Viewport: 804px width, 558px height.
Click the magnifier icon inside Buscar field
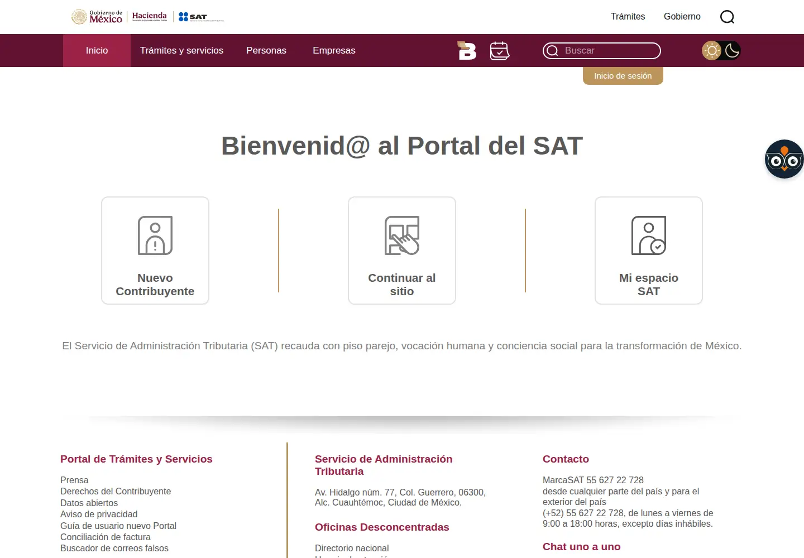[x=552, y=51]
